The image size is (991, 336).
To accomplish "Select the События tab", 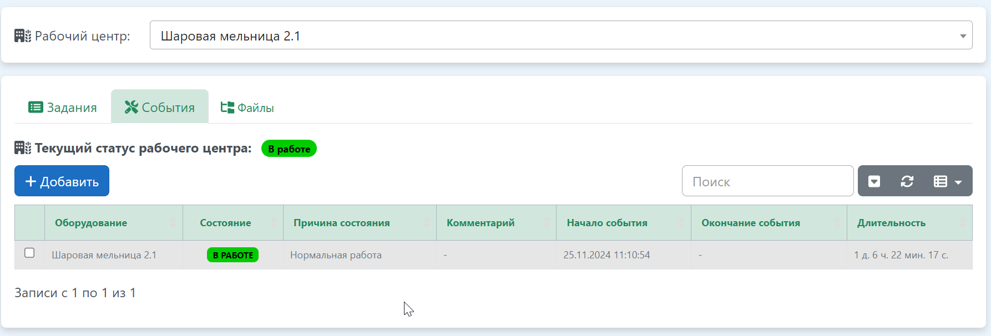I will (x=160, y=108).
